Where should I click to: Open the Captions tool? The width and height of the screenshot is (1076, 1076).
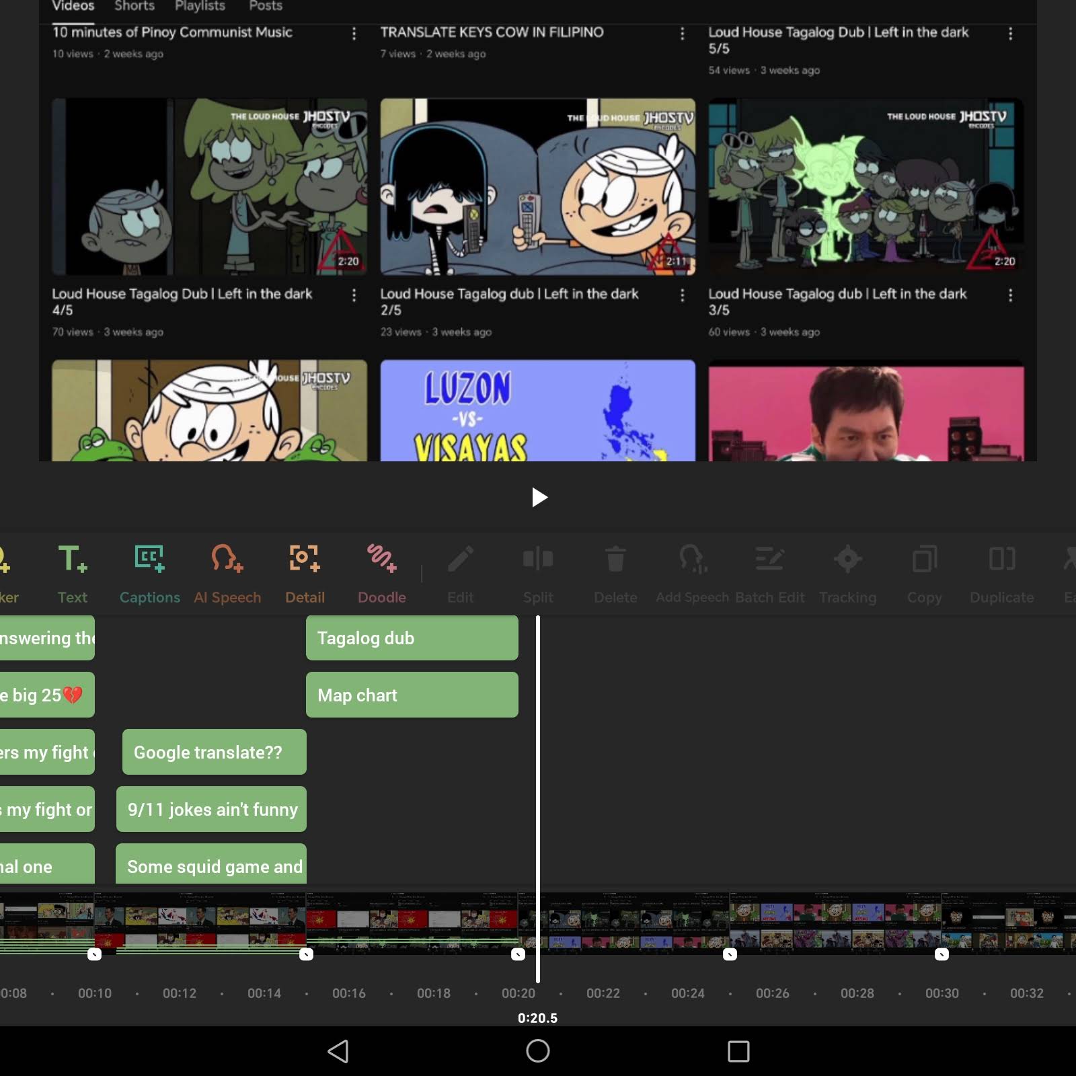pyautogui.click(x=149, y=559)
